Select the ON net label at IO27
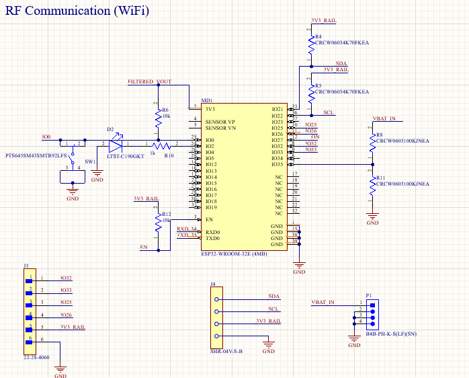The width and height of the screenshot is (469, 378). 315,137
